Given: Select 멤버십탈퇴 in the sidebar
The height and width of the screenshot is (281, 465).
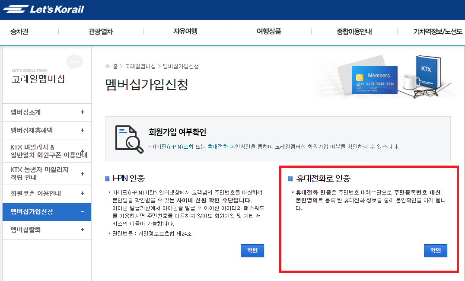Looking at the screenshot, I should click(25, 230).
